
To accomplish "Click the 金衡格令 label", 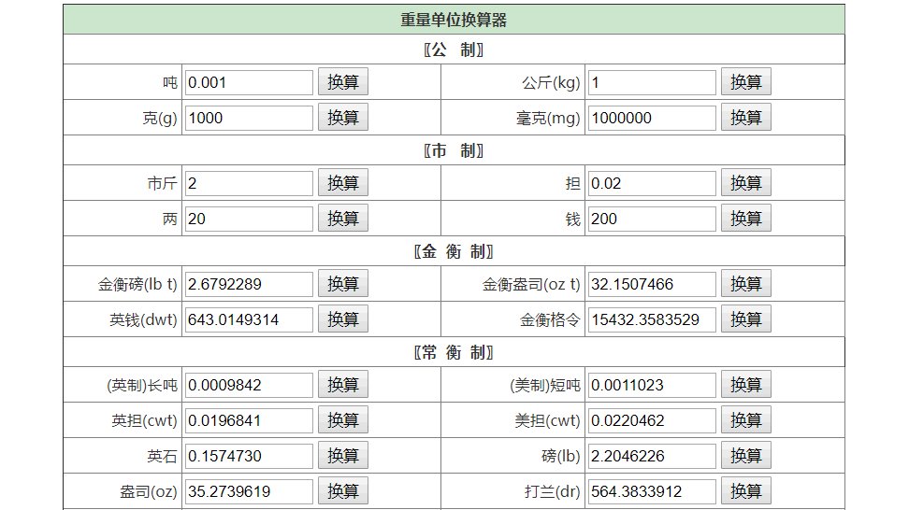I will [x=550, y=319].
